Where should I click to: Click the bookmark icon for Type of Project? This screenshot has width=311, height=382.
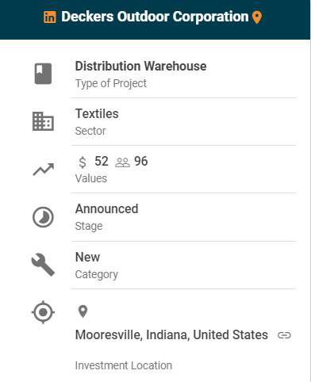pos(43,74)
